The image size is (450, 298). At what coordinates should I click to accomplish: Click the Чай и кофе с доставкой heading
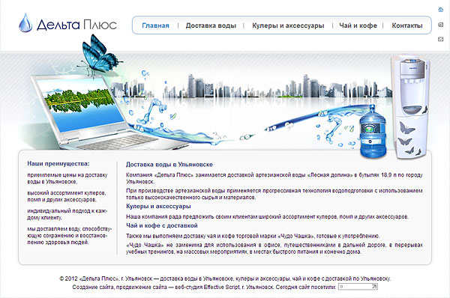pos(162,225)
